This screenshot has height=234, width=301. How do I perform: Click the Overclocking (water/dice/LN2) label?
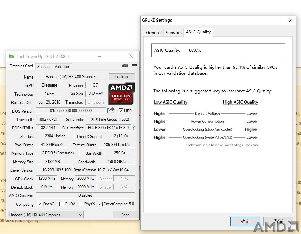pos(208,137)
